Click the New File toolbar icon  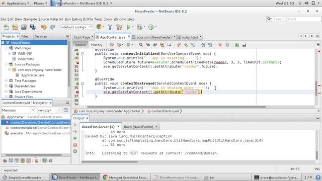7,27
